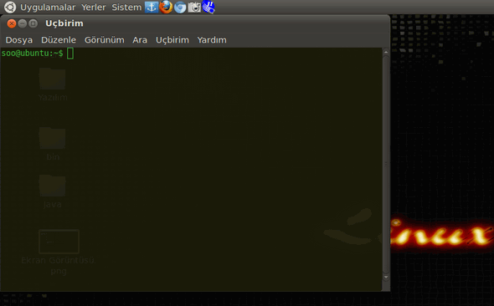Open the Yardım menu
The width and height of the screenshot is (494, 306).
[x=212, y=40]
